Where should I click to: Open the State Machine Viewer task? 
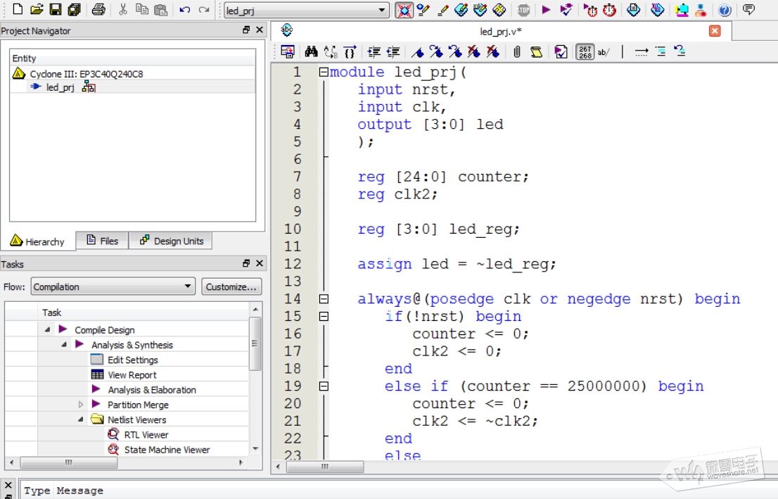pos(167,449)
